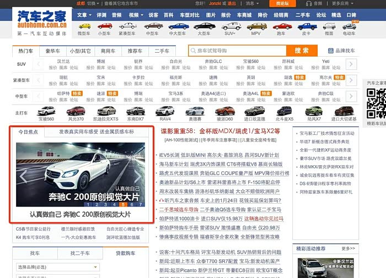This screenshot has width=386, height=278.
Task: Open the MPV car category icon
Action: coord(256,26)
